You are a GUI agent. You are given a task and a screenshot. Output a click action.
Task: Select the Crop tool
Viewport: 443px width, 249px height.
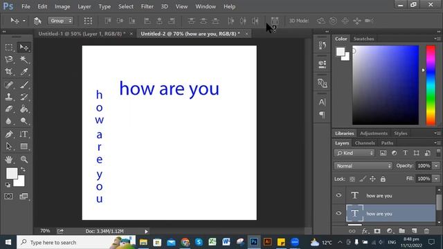[x=9, y=71]
